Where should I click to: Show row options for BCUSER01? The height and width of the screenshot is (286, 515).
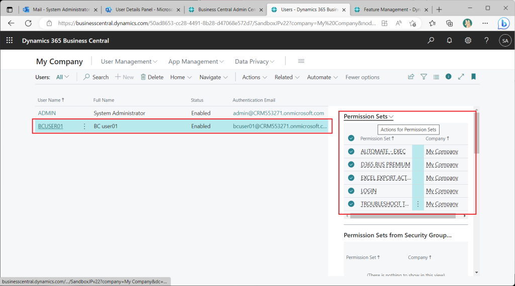click(x=84, y=126)
